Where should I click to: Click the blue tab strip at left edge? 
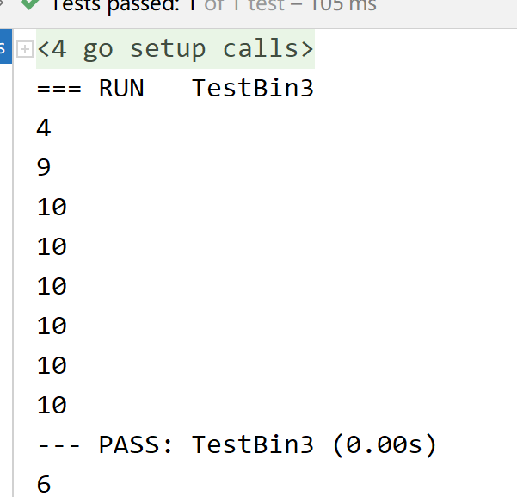point(3,49)
